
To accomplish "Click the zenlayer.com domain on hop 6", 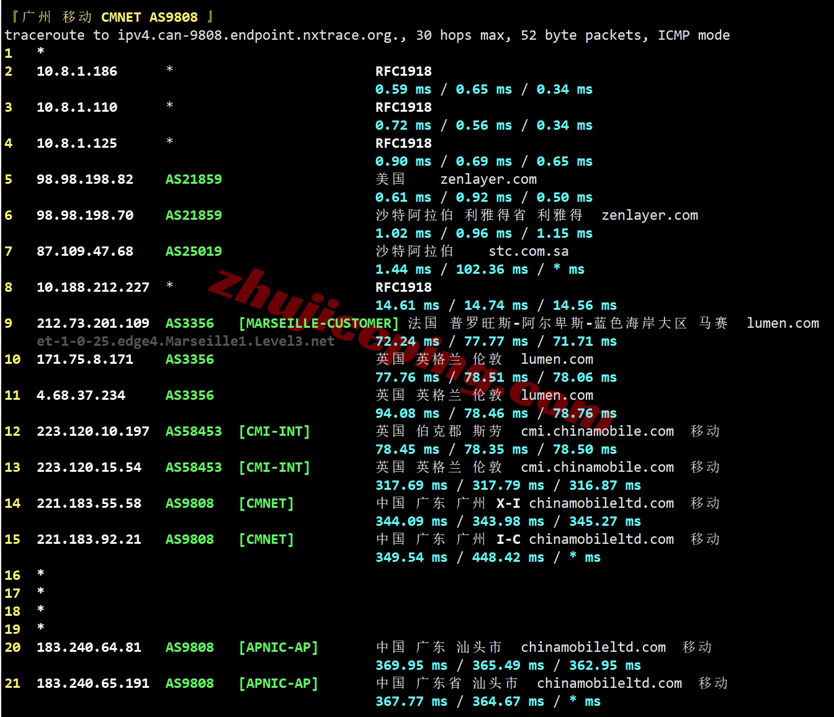I will [x=650, y=215].
